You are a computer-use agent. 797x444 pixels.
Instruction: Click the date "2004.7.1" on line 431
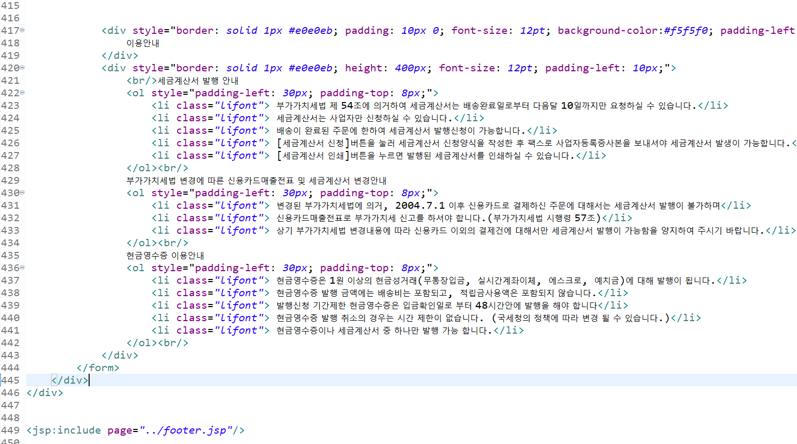[420, 206]
